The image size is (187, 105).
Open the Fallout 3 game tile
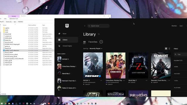93,94
